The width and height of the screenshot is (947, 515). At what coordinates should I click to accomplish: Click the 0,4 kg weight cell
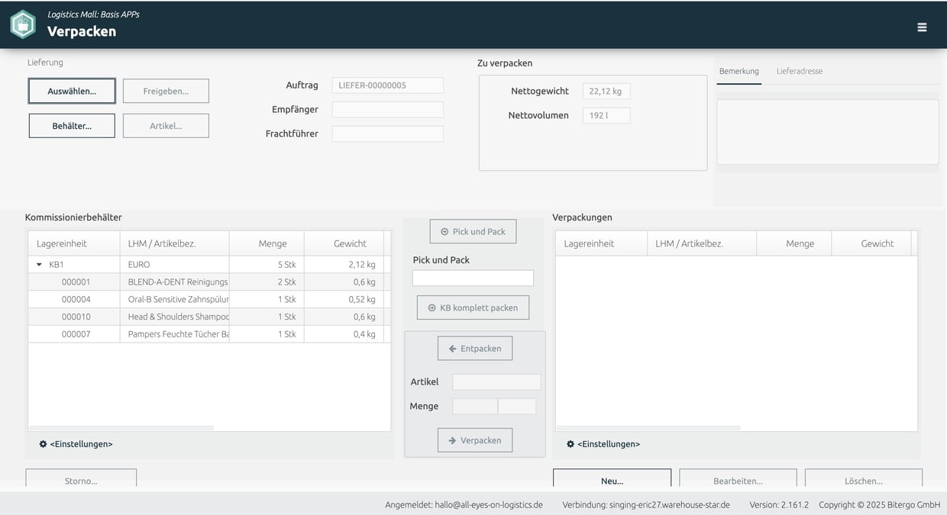[x=344, y=334]
